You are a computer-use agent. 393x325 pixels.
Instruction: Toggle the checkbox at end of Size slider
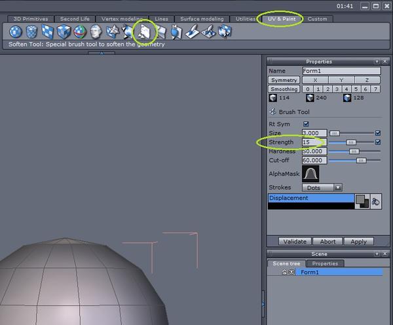377,133
